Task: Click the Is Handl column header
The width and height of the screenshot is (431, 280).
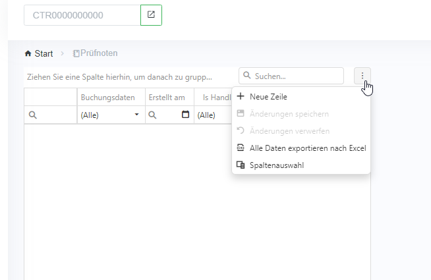Action: pos(215,98)
